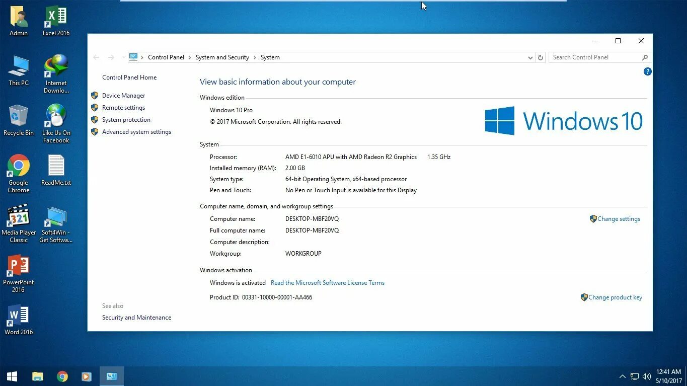Click the System breadcrumb

click(270, 57)
